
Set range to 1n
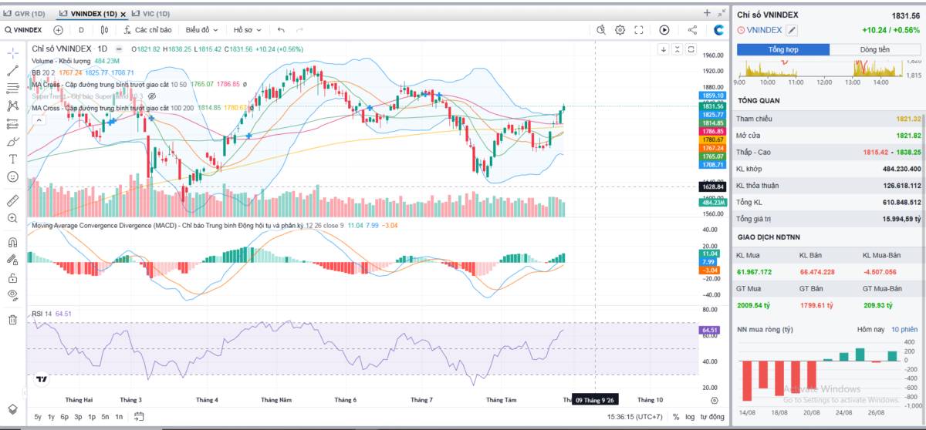pos(119,417)
